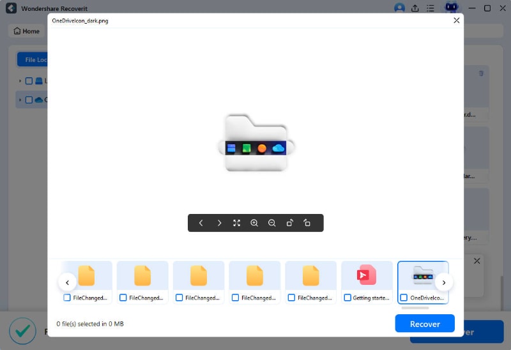This screenshot has width=511, height=350.
Task: Tick the OneDriveIco file checkbox
Action: 404,298
